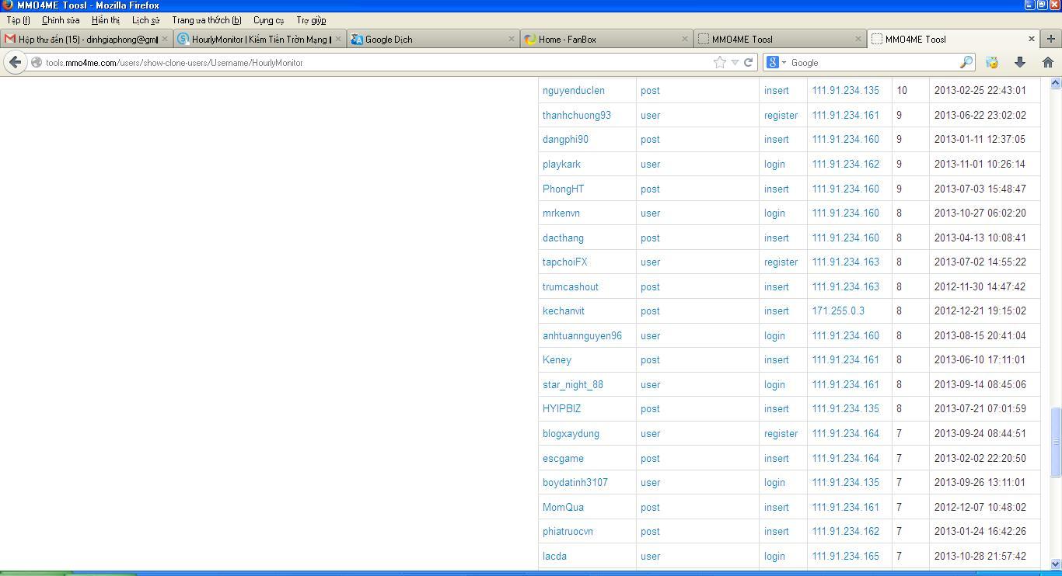1062x576 pixels.
Task: Click the scrollbar up arrow
Action: point(1056,83)
